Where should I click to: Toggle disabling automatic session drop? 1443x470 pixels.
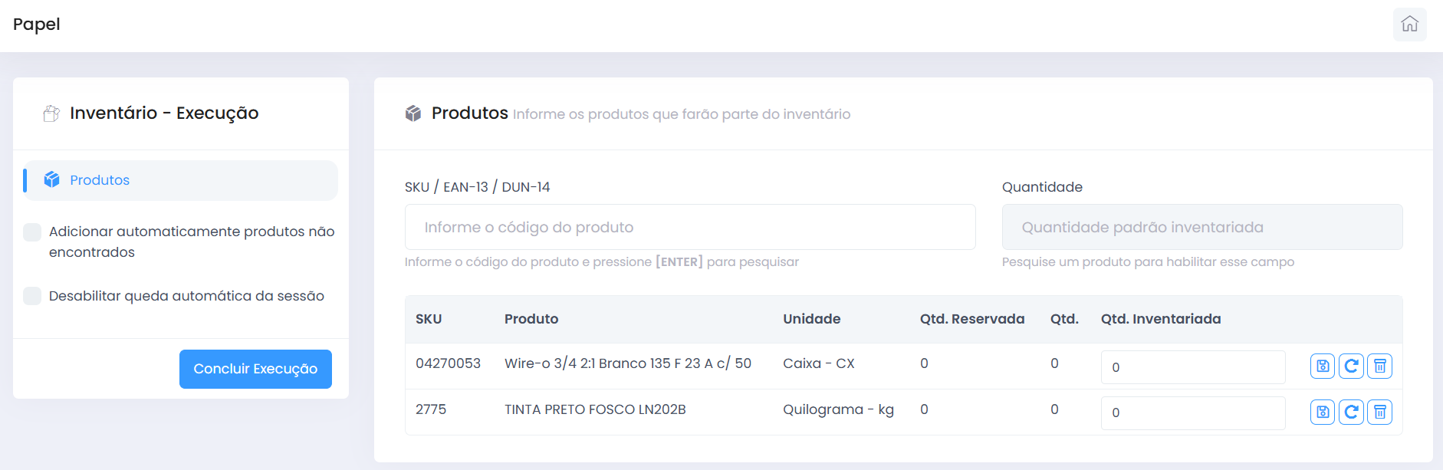[x=32, y=295]
